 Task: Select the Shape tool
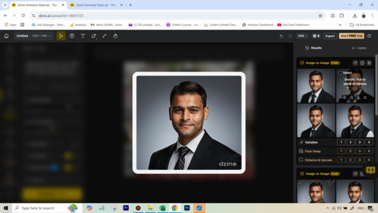93,36
